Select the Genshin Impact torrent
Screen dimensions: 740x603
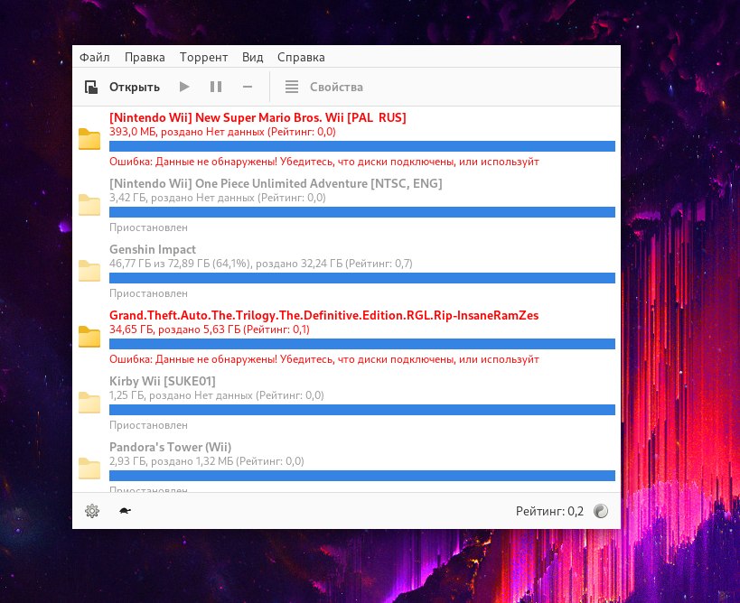[346, 272]
